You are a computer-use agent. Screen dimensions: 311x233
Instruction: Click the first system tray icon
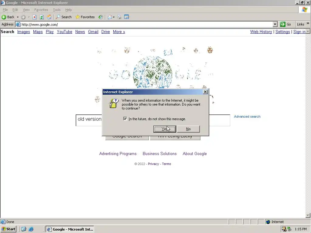pyautogui.click(x=284, y=229)
